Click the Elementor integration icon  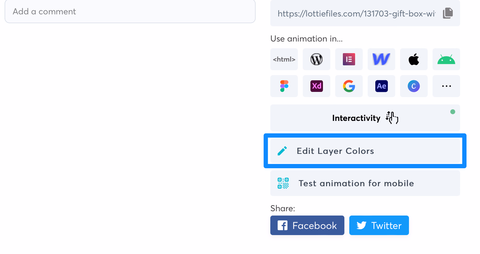pyautogui.click(x=349, y=59)
